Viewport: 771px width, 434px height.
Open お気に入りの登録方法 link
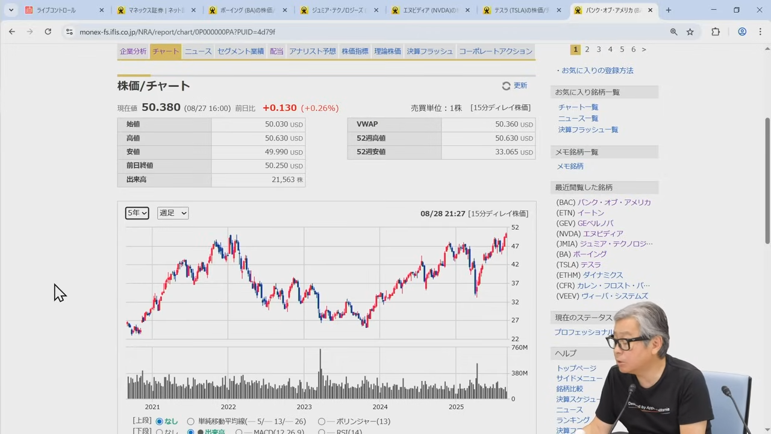pos(598,71)
